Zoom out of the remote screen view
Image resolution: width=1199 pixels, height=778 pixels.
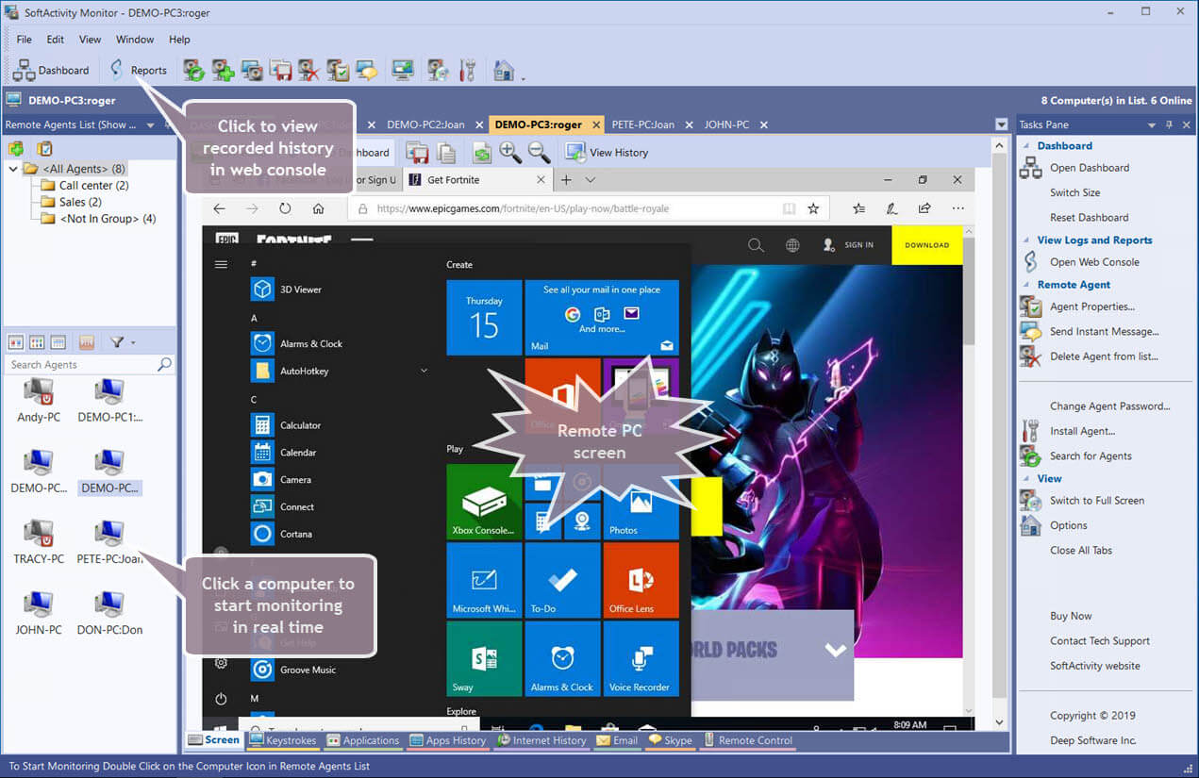click(539, 152)
